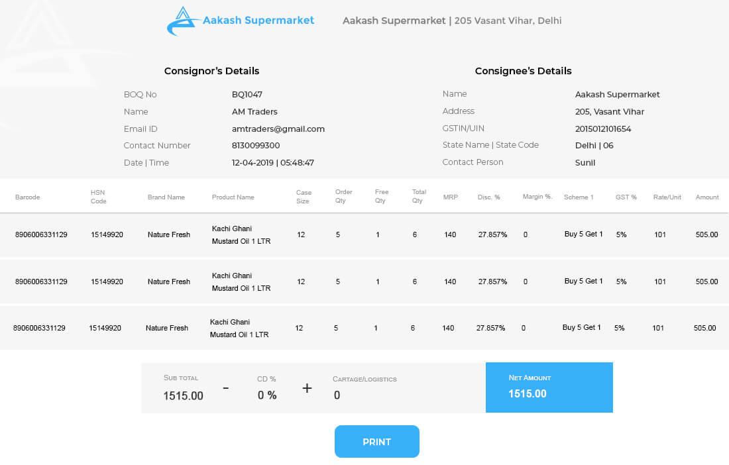Click the Total Qty column header
This screenshot has width=729, height=465.
(x=418, y=197)
